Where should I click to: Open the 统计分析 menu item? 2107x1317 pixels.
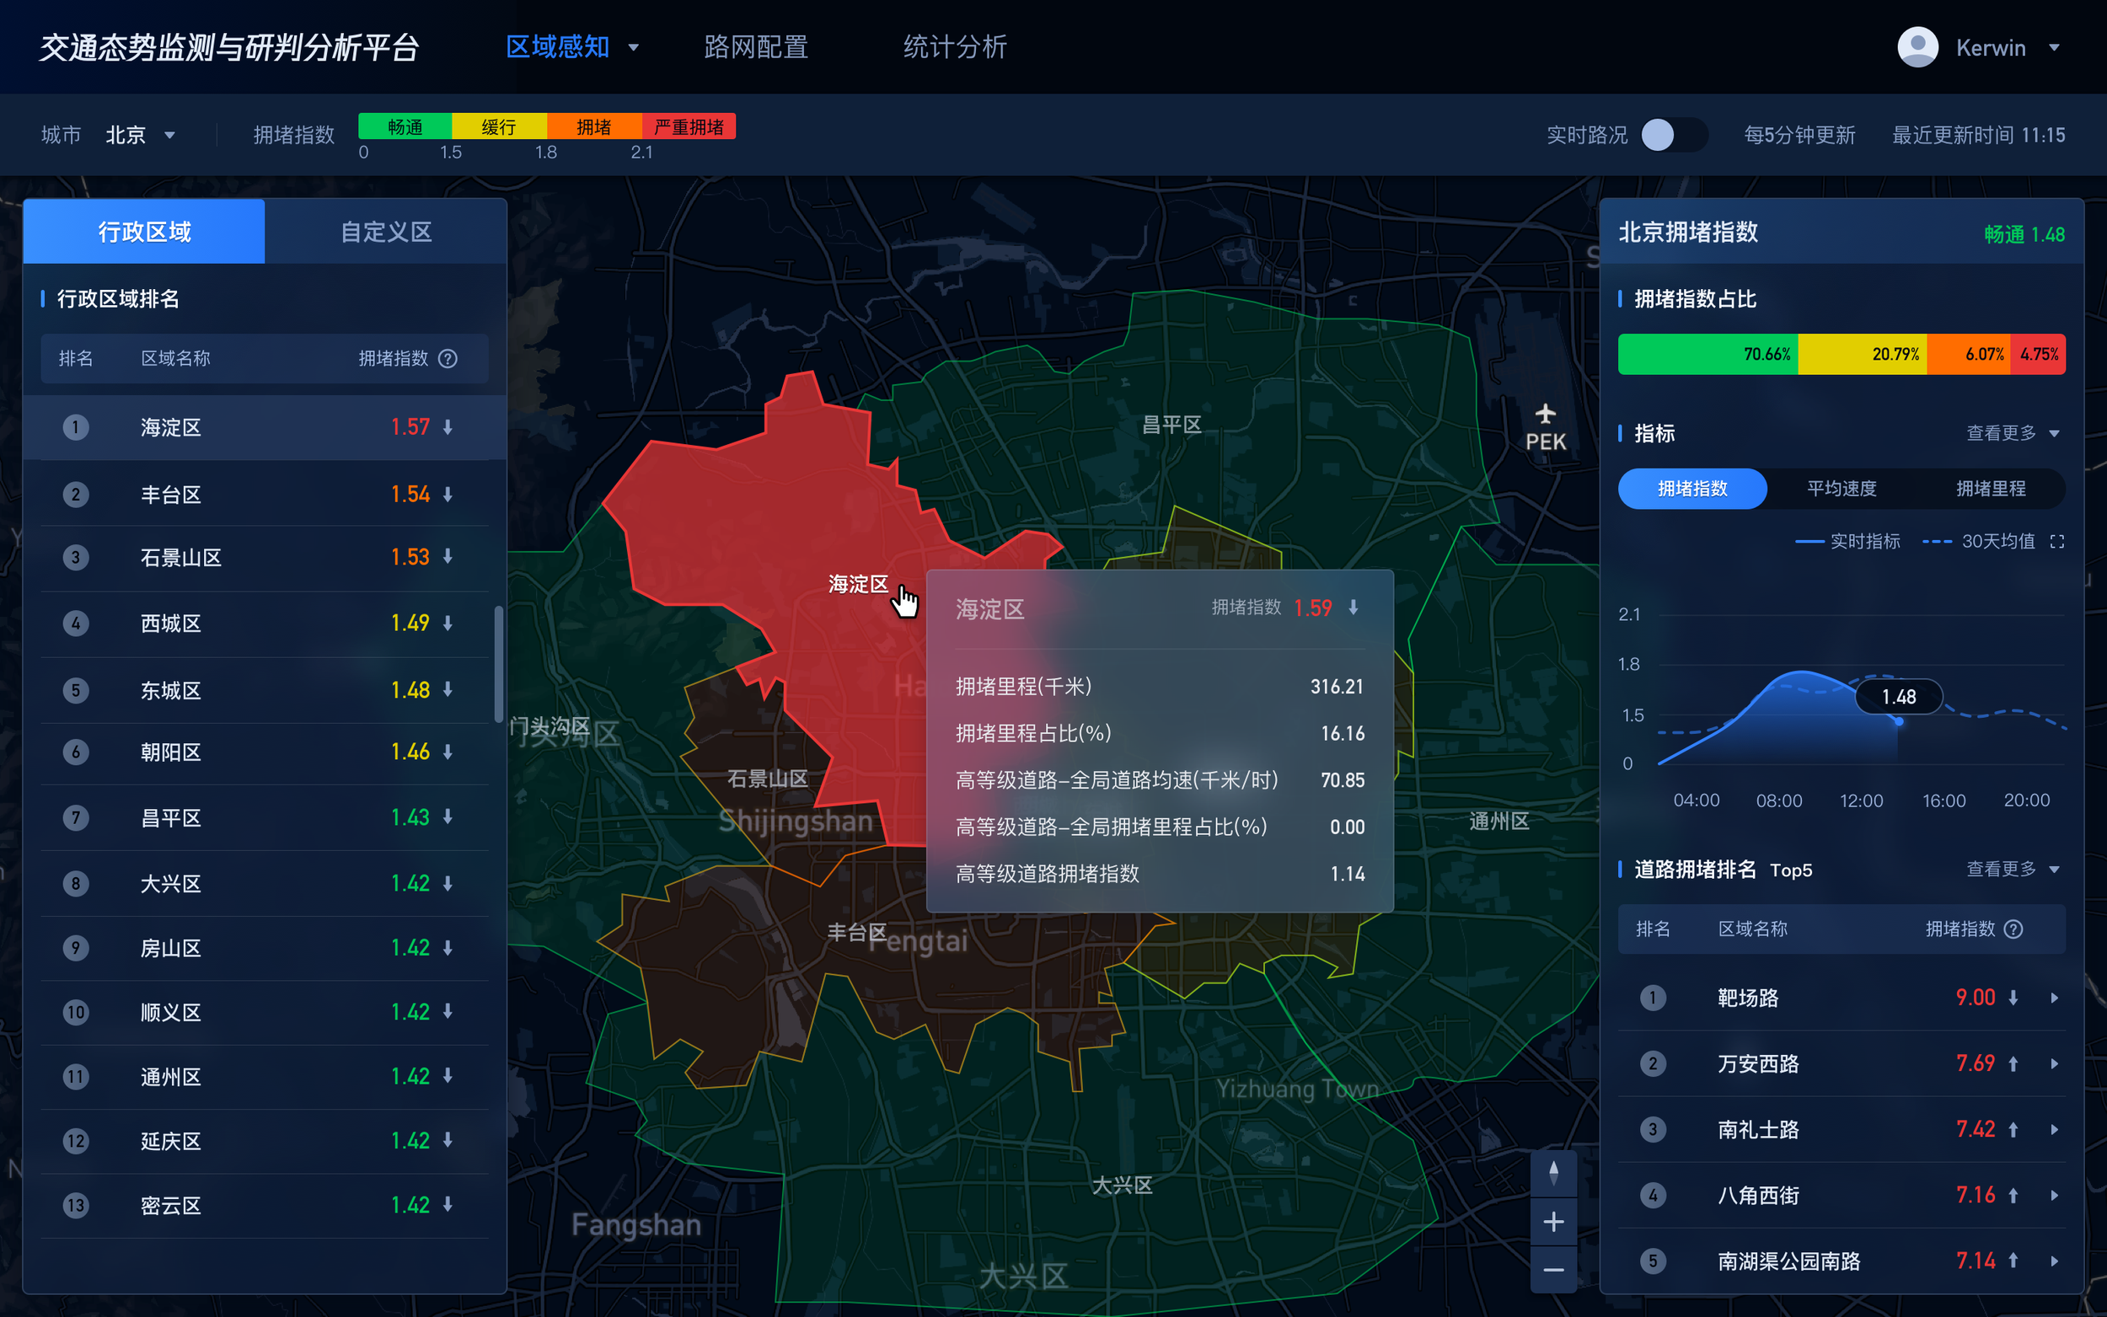pos(955,47)
